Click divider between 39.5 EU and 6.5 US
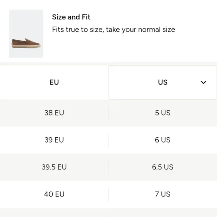217x217 pixels. click(109, 167)
